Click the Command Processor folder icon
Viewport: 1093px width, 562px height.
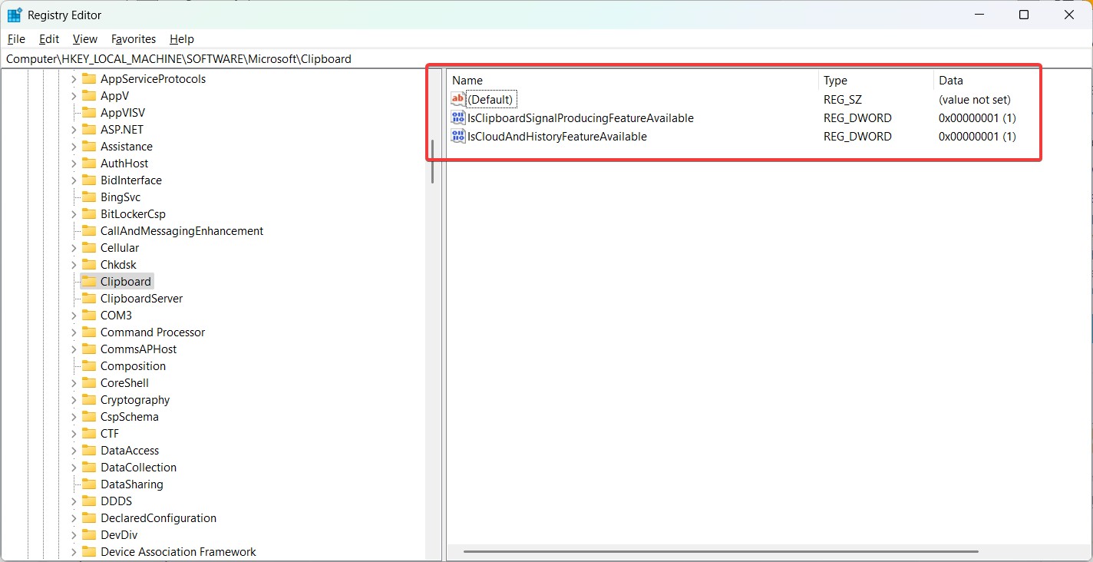click(88, 332)
